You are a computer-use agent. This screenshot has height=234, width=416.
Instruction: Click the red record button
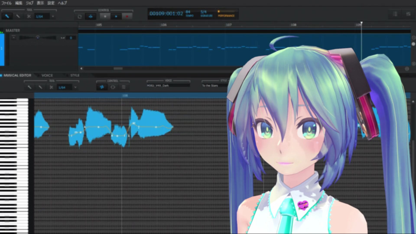(x=127, y=16)
